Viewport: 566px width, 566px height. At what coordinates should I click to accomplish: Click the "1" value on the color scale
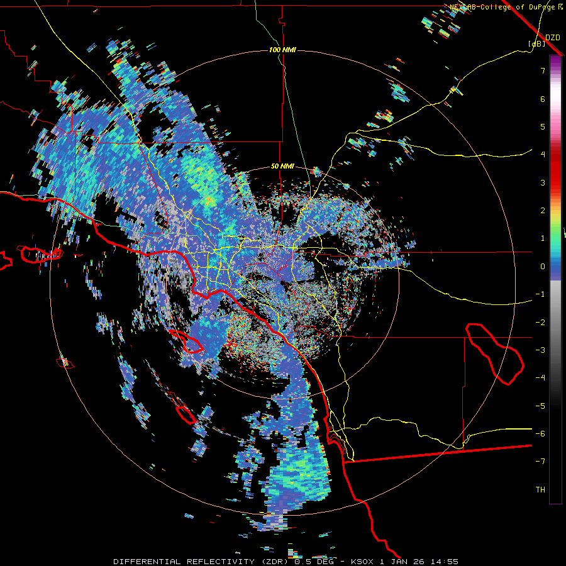click(x=543, y=238)
